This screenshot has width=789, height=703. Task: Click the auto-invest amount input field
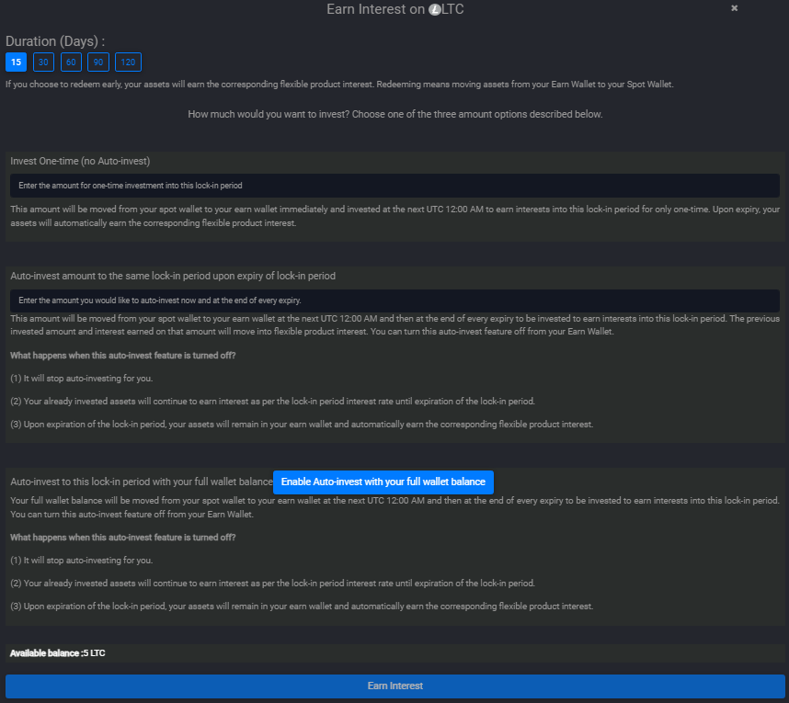click(394, 300)
